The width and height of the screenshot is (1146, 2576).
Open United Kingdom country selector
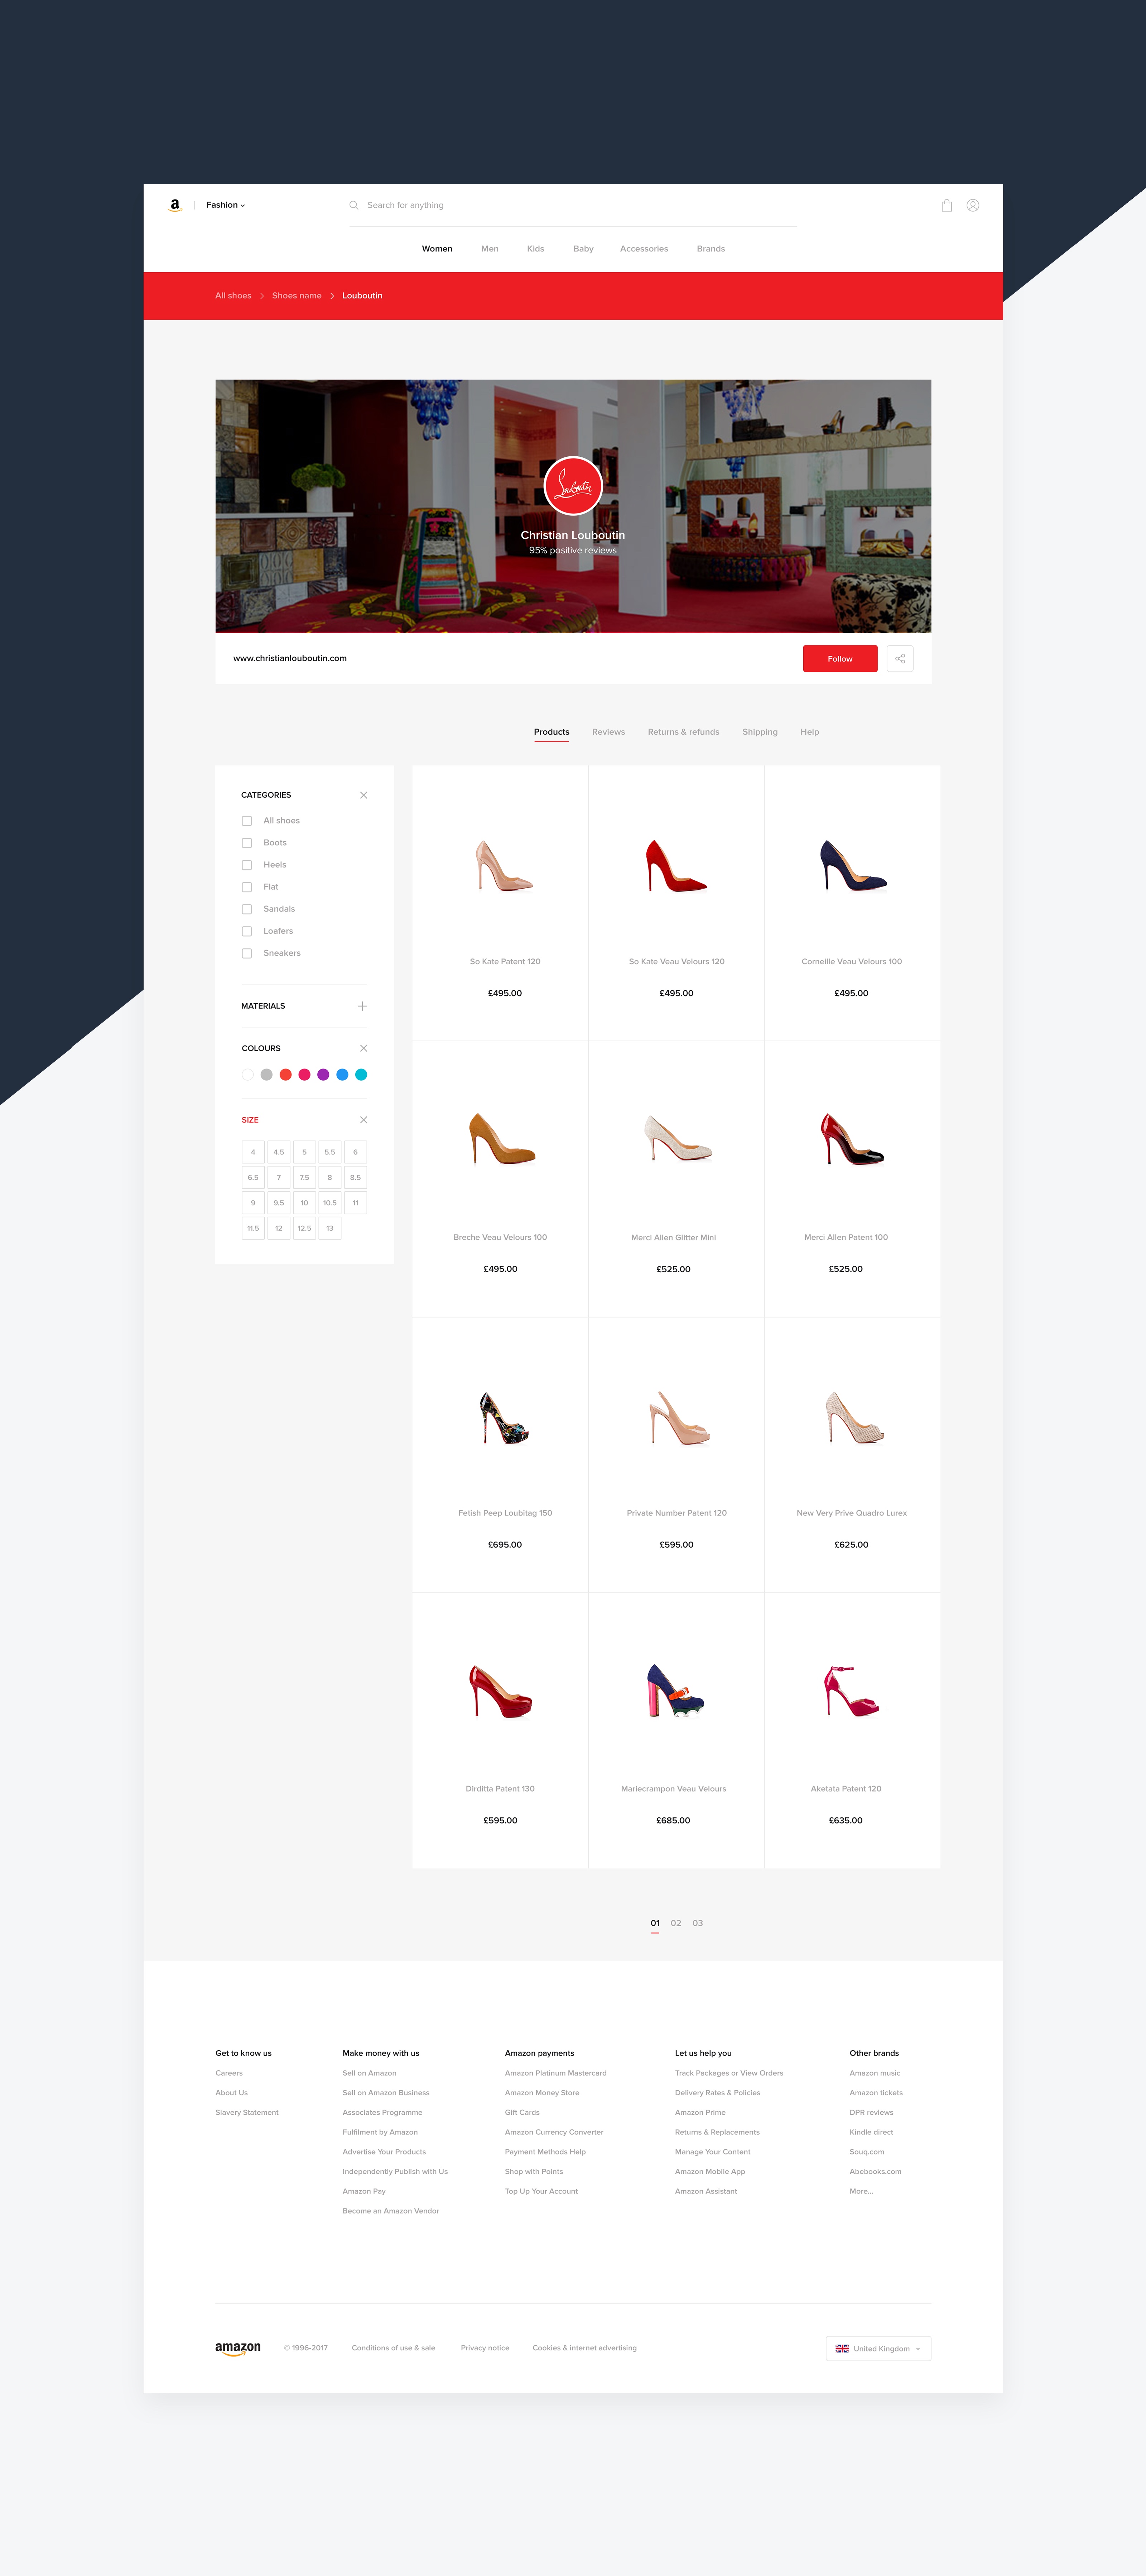tap(878, 2348)
